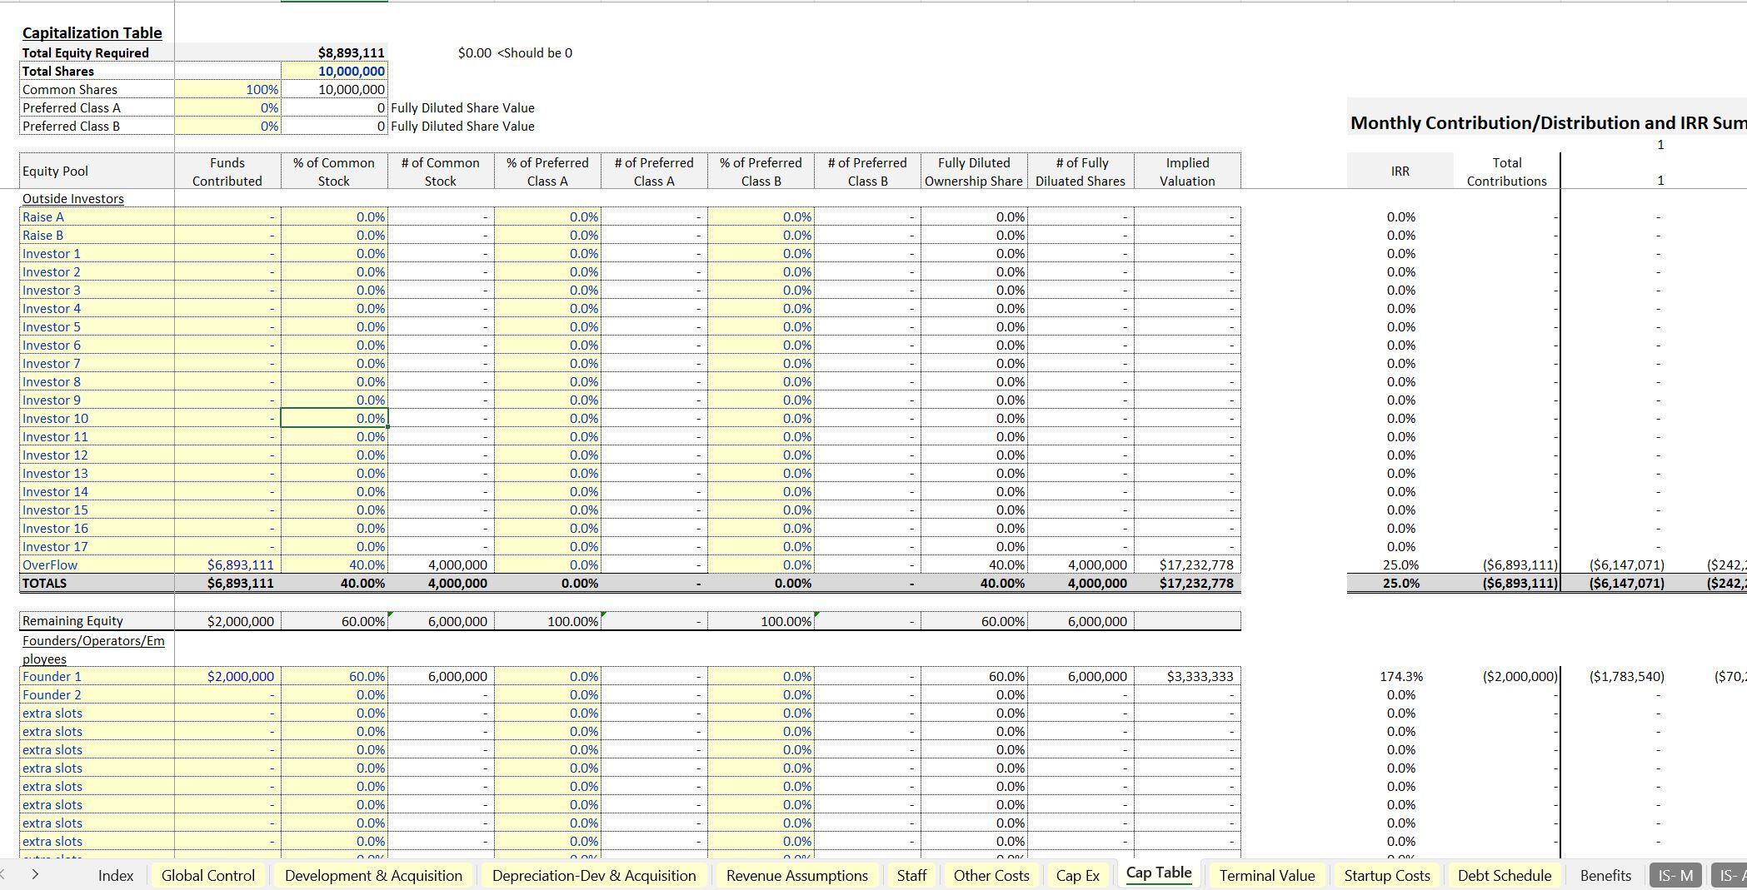Screen dimensions: 1747x890
Task: Switch to Revenue Assumptions tab
Action: [797, 875]
